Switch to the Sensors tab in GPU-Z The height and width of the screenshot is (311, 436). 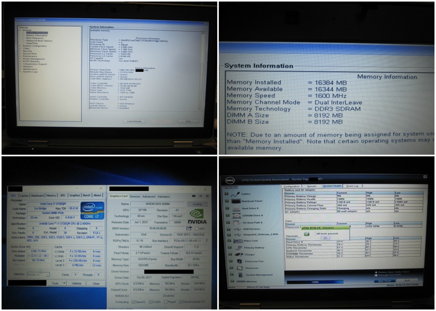coord(135,196)
